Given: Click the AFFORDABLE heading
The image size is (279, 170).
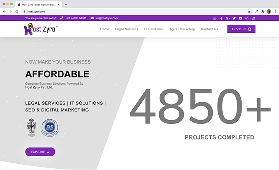Looking at the screenshot, I should 57,74.
